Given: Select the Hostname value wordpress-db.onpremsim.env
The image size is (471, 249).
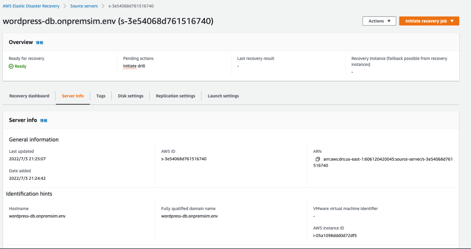Looking at the screenshot, I should pyautogui.click(x=37, y=216).
